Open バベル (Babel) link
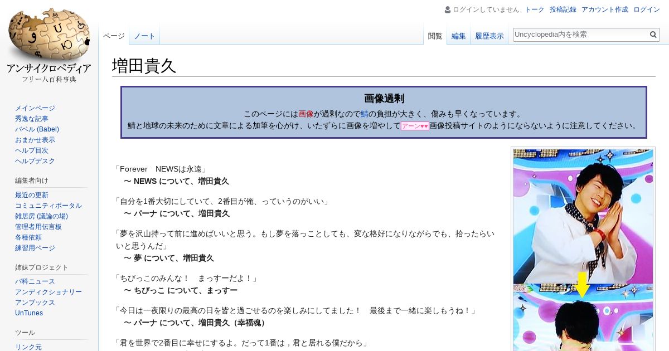 pyautogui.click(x=37, y=129)
